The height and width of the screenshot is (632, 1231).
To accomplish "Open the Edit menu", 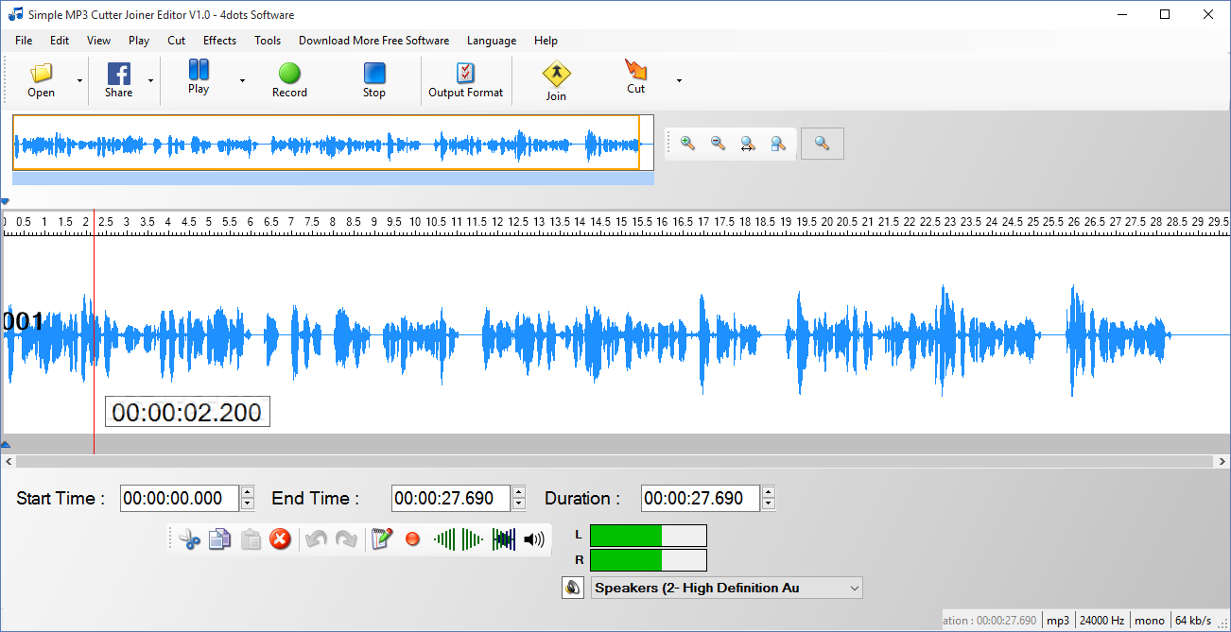I will [60, 41].
